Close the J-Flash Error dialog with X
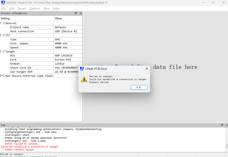This screenshot has height=157, width=228. pyautogui.click(x=146, y=68)
